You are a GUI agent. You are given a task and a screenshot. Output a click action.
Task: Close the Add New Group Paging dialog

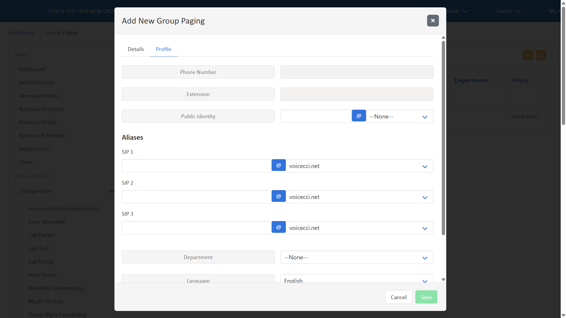coord(433,21)
